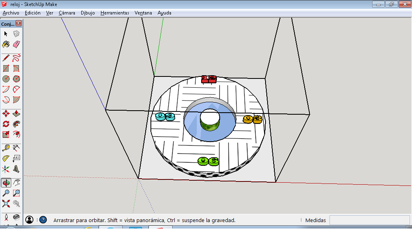
Task: Open the Herramientas menu
Action: 115,13
